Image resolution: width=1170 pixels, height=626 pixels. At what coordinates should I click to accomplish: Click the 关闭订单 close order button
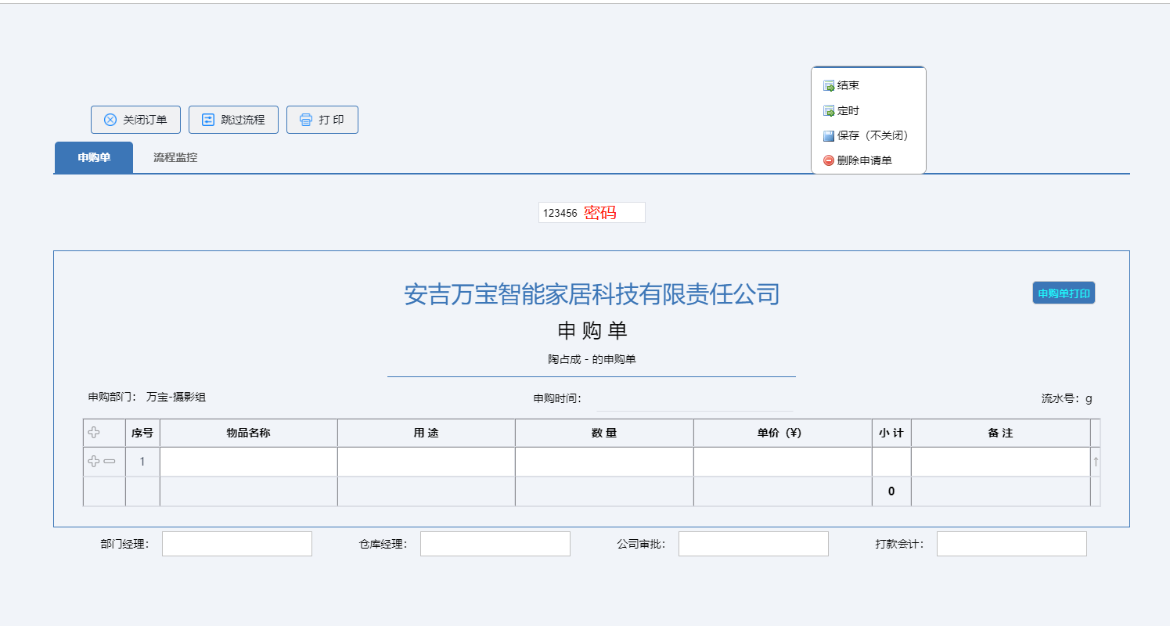pyautogui.click(x=136, y=120)
